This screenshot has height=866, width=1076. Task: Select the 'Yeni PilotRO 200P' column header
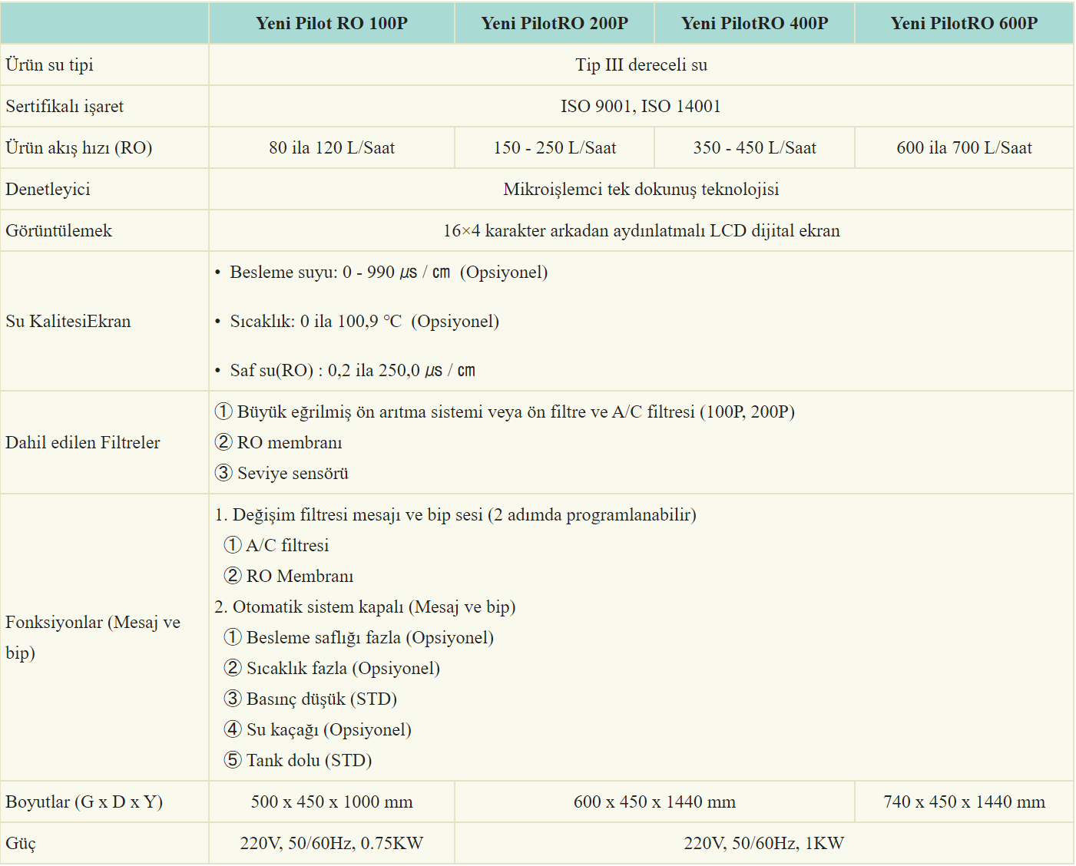[x=555, y=23]
